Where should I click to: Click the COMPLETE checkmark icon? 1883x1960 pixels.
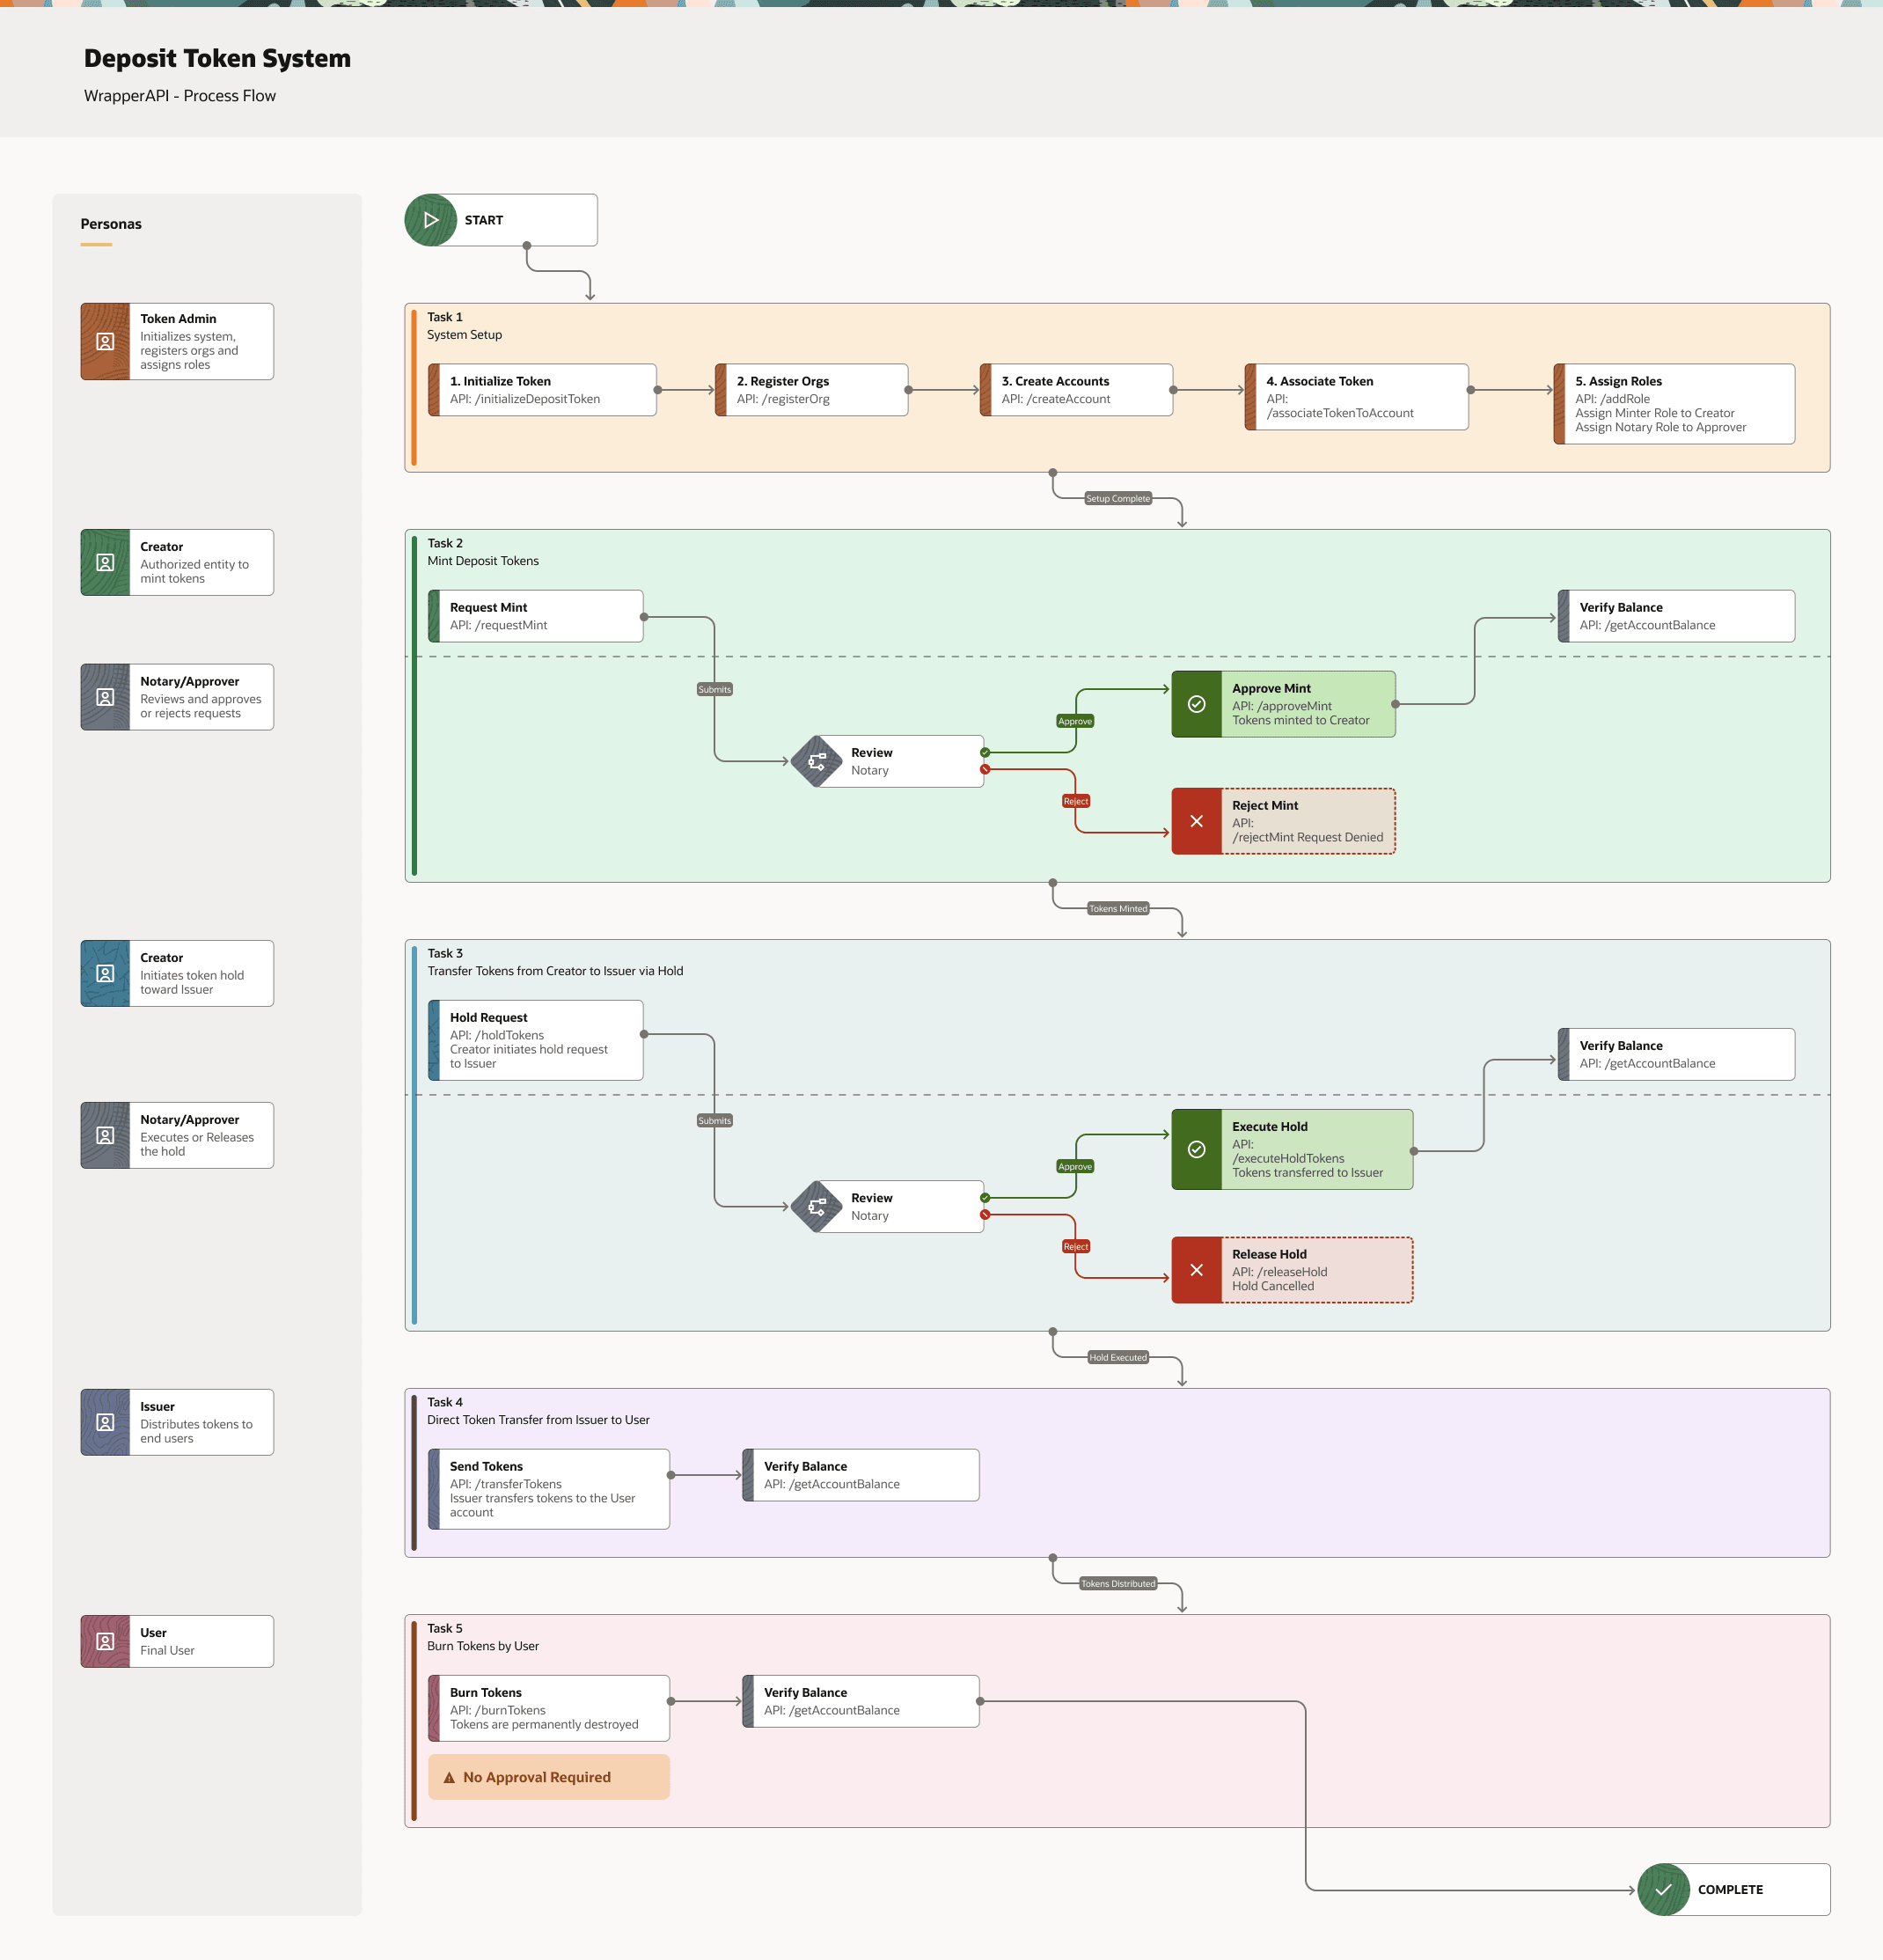tap(1664, 1889)
